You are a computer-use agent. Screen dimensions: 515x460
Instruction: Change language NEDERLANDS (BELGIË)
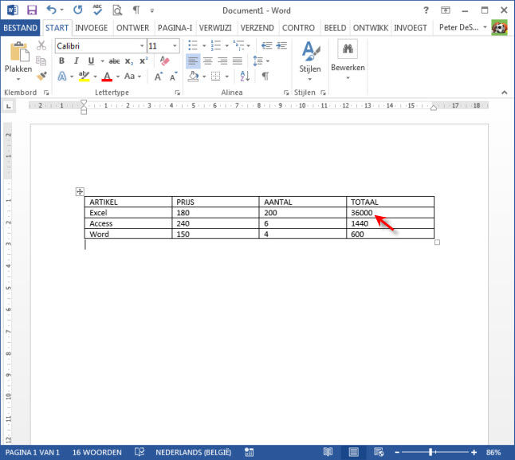click(x=194, y=453)
